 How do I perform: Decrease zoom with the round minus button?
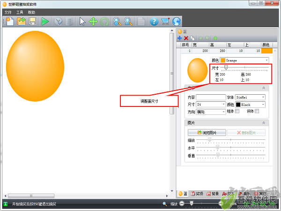tap(182, 203)
